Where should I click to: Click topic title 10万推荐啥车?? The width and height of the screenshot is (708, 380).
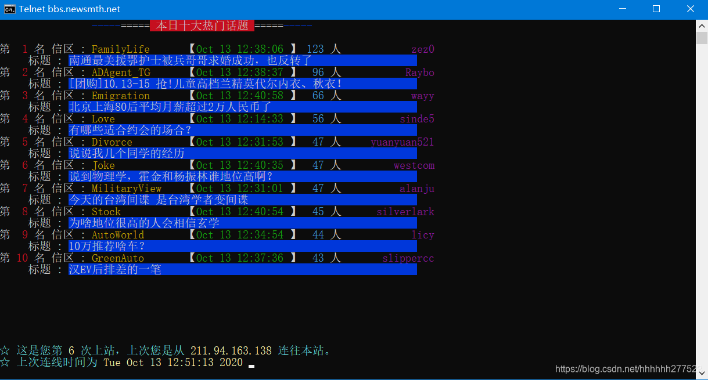[107, 247]
